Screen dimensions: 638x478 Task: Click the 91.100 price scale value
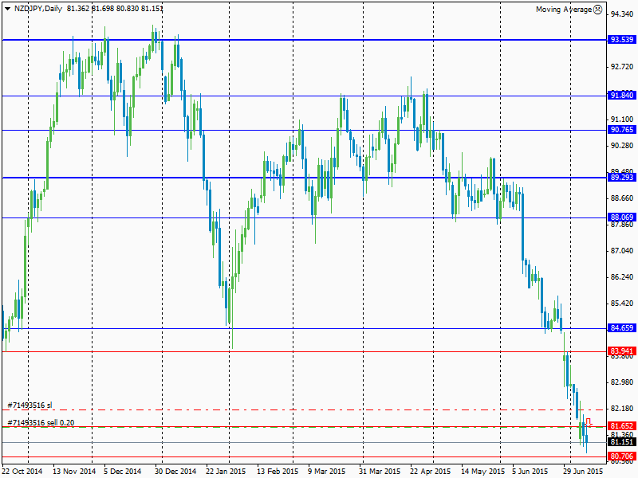point(622,119)
